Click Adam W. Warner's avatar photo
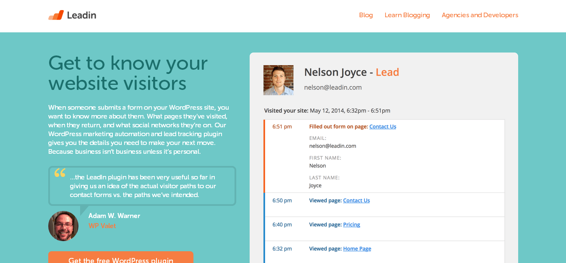 (63, 226)
